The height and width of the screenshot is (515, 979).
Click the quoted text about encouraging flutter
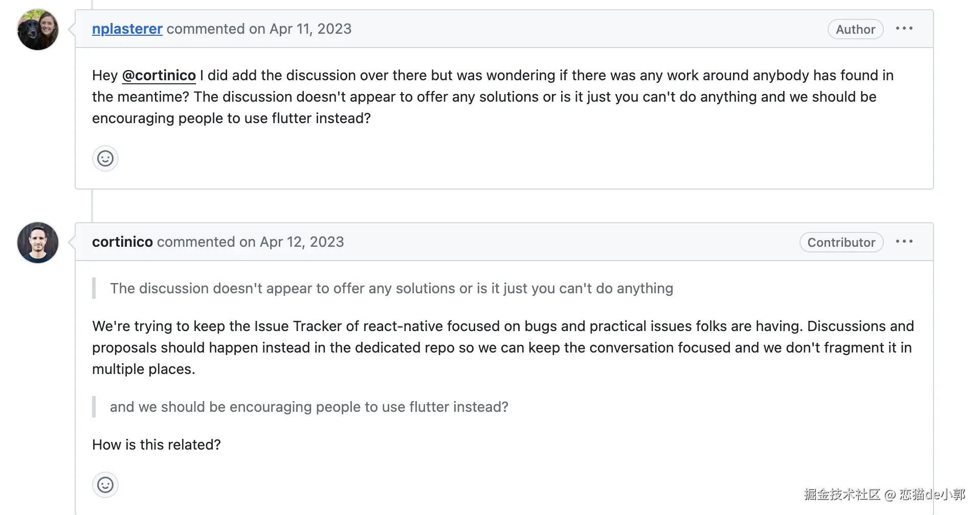click(x=309, y=407)
